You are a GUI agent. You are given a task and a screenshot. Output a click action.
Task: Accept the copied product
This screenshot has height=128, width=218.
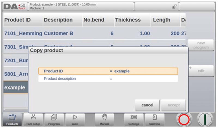click(x=174, y=105)
